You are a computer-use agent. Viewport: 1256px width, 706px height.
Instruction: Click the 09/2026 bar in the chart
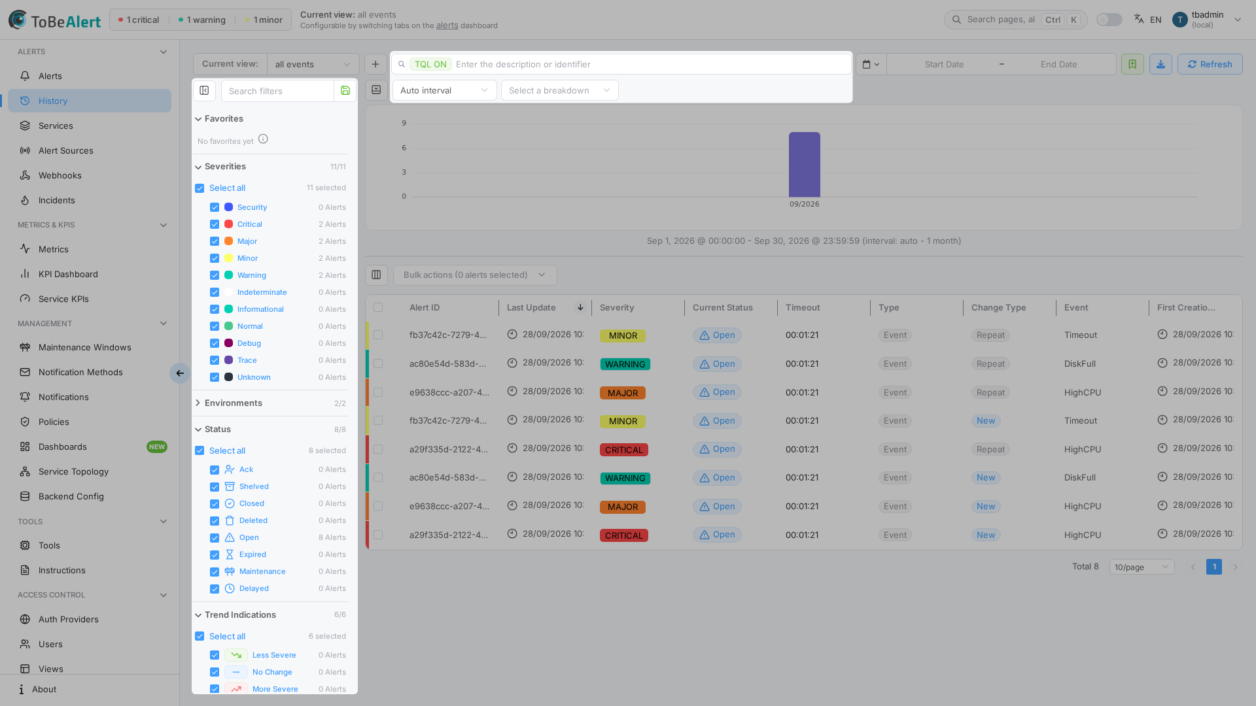click(x=804, y=165)
